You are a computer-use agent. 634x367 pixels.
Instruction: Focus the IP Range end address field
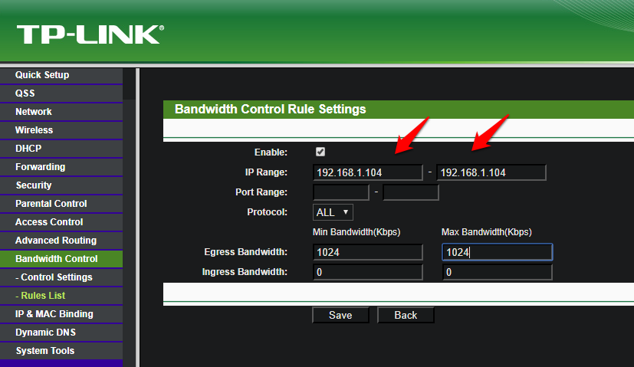(491, 172)
